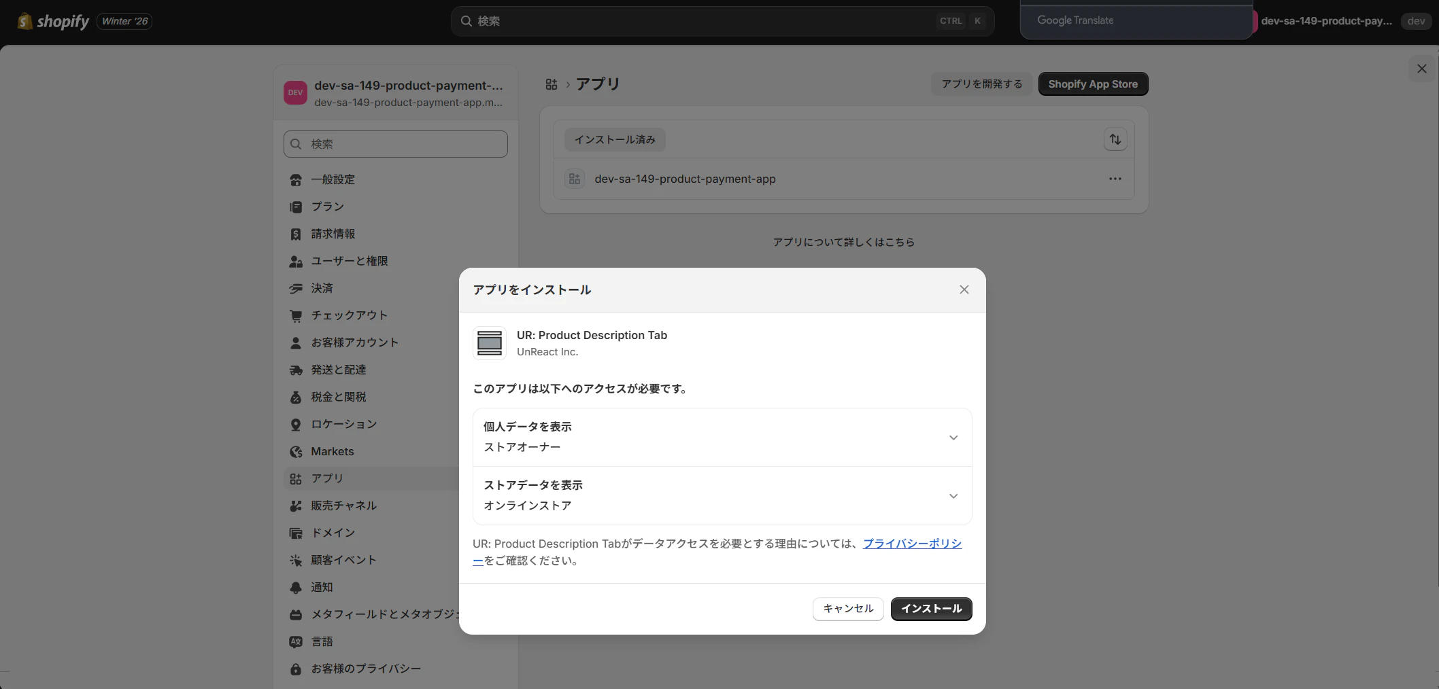Click the top search bar field
The width and height of the screenshot is (1439, 689).
click(x=722, y=21)
